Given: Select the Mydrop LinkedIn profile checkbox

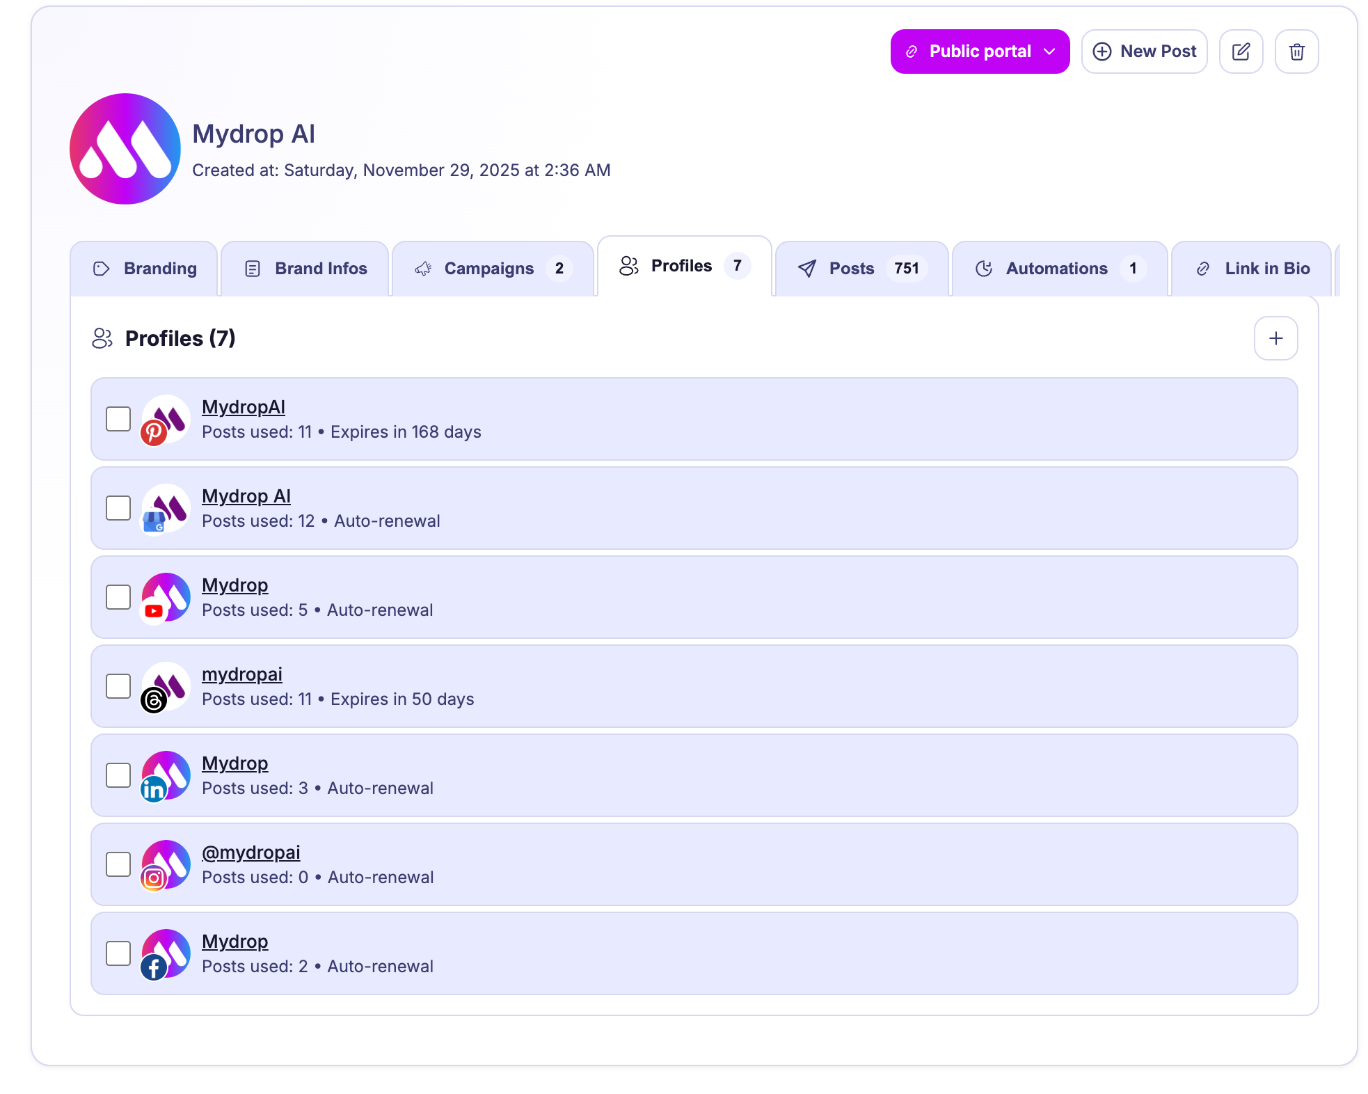Looking at the screenshot, I should [118, 775].
